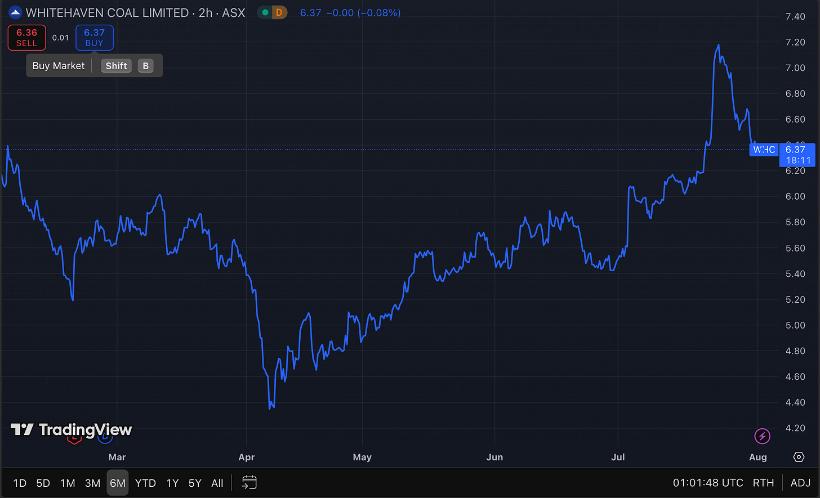Click the 4.80 price axis label
The image size is (820, 498).
[795, 351]
